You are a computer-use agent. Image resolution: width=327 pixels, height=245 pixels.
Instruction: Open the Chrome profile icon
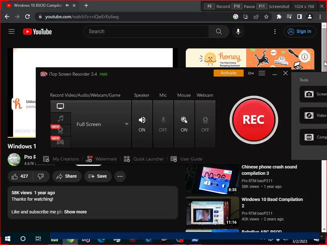pyautogui.click(x=310, y=17)
